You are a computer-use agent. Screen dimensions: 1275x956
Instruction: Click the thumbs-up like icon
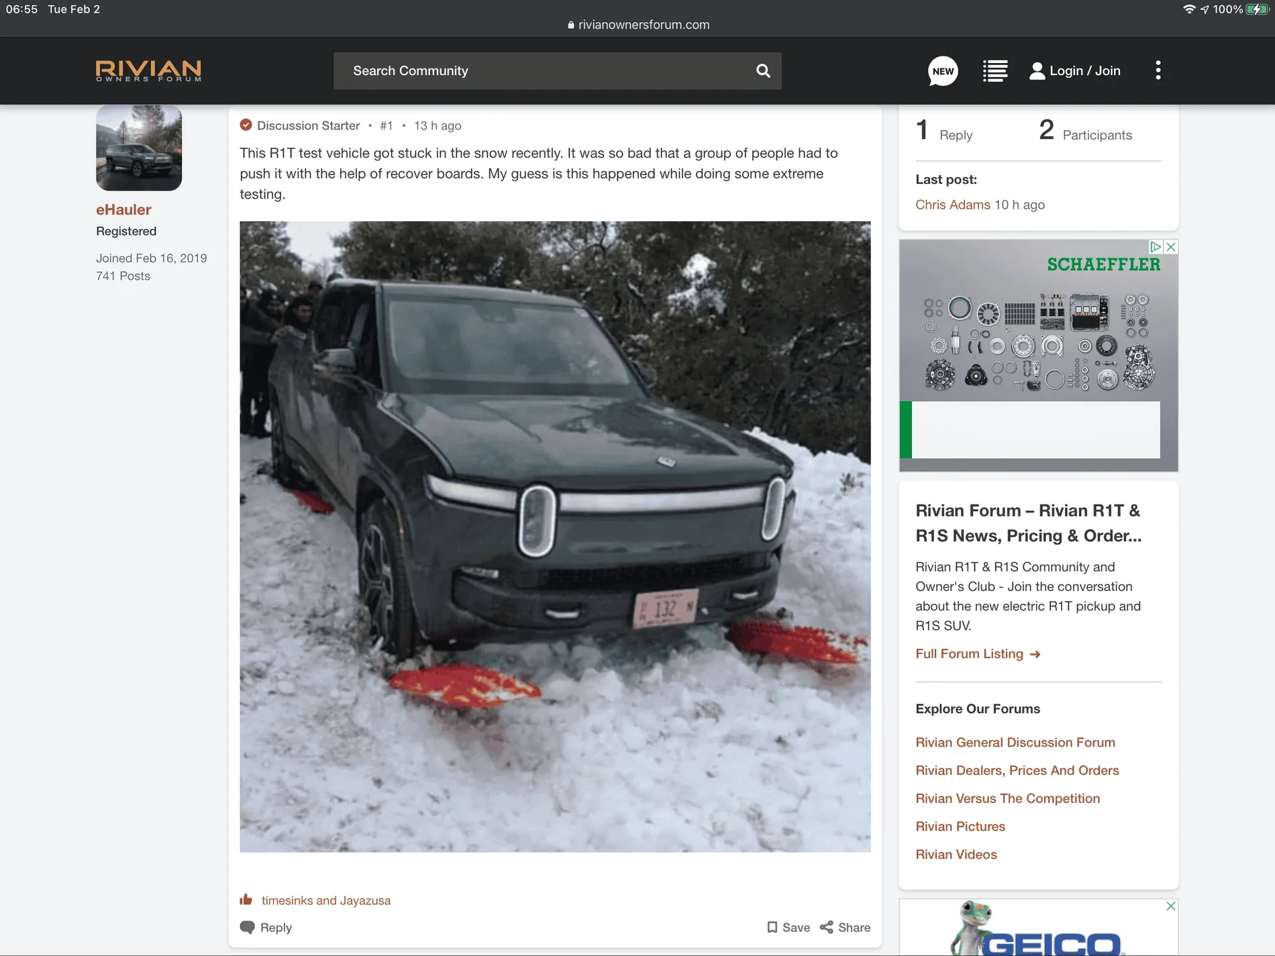pyautogui.click(x=246, y=900)
